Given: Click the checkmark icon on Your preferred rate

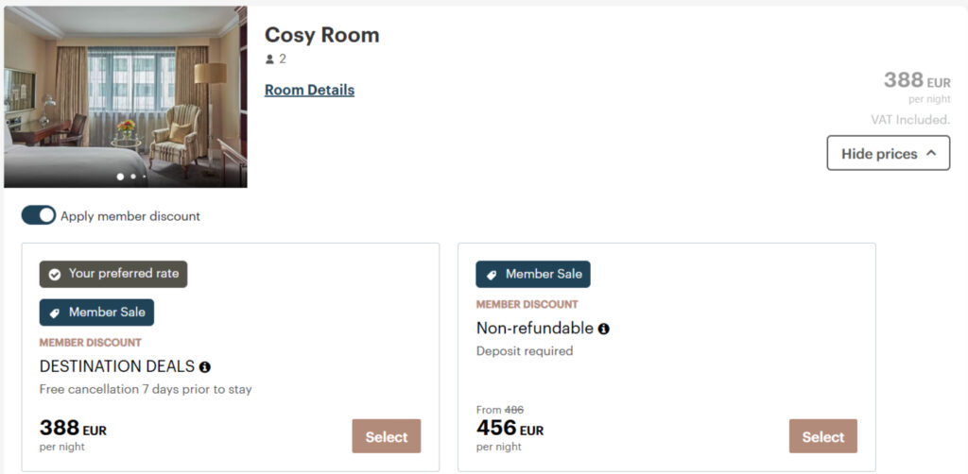Looking at the screenshot, I should coord(55,274).
